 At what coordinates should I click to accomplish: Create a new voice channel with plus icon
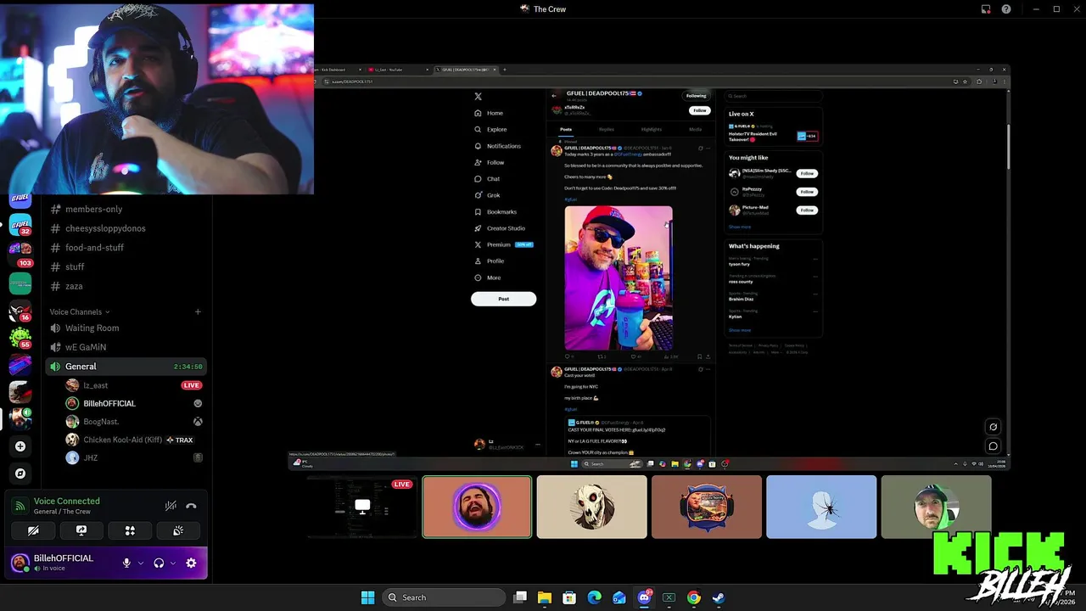tap(198, 311)
